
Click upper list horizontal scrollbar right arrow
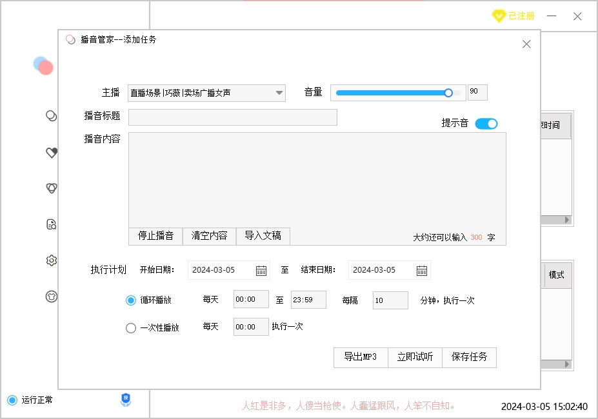tap(567, 220)
